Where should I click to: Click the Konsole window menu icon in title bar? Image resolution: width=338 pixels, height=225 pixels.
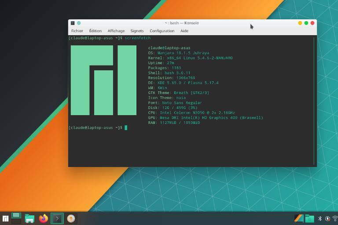(x=73, y=23)
